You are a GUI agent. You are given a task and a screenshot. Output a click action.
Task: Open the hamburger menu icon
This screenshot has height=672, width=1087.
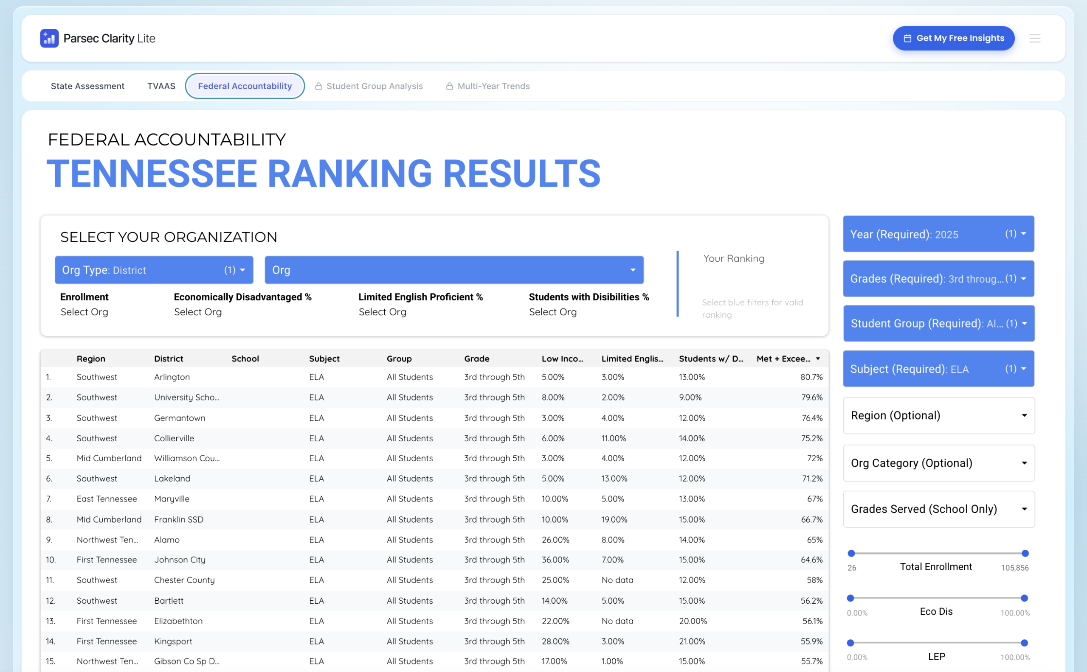pyautogui.click(x=1034, y=38)
